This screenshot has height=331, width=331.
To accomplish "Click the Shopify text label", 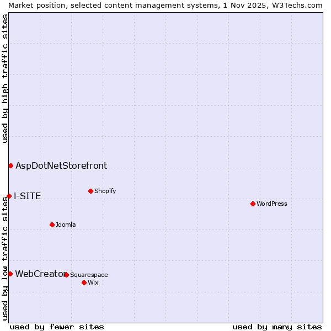I will [x=105, y=191].
